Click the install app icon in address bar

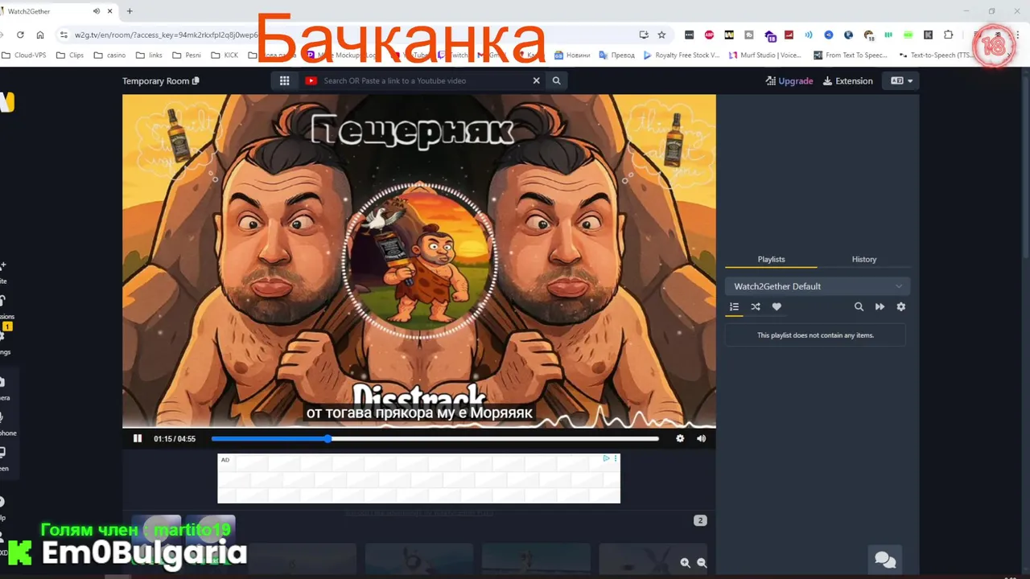(644, 35)
